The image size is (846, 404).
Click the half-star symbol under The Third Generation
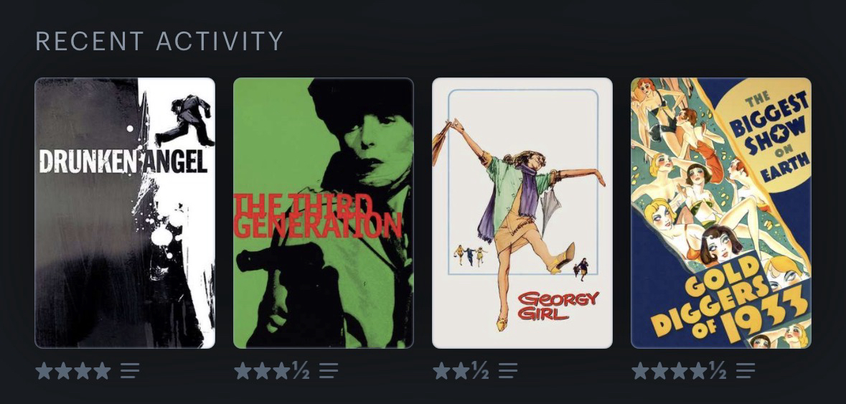coord(301,370)
